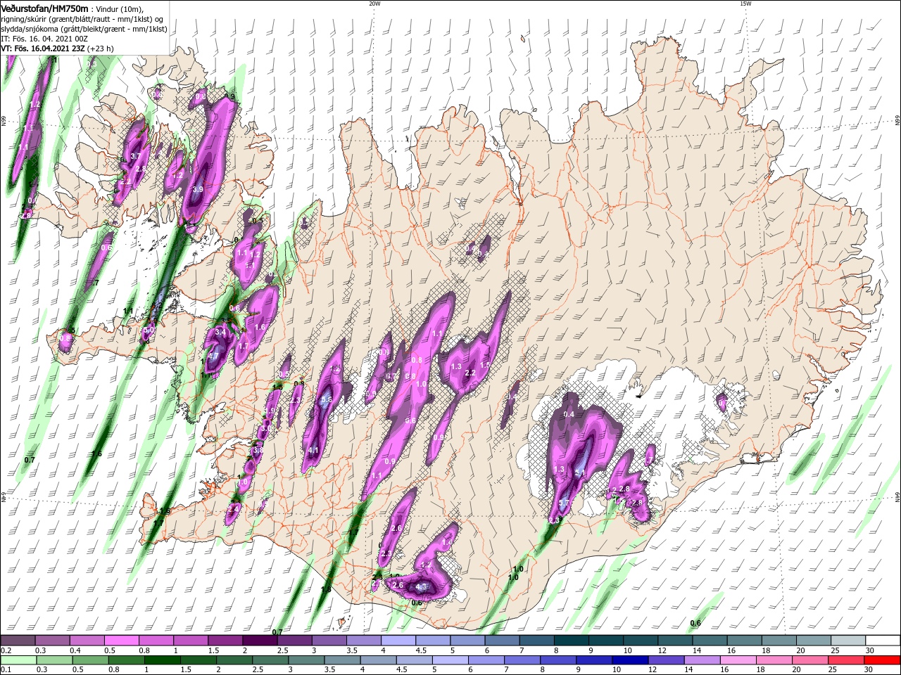Pick pale pink lower swatch starting at 16
The height and width of the screenshot is (675, 901).
coord(738,660)
